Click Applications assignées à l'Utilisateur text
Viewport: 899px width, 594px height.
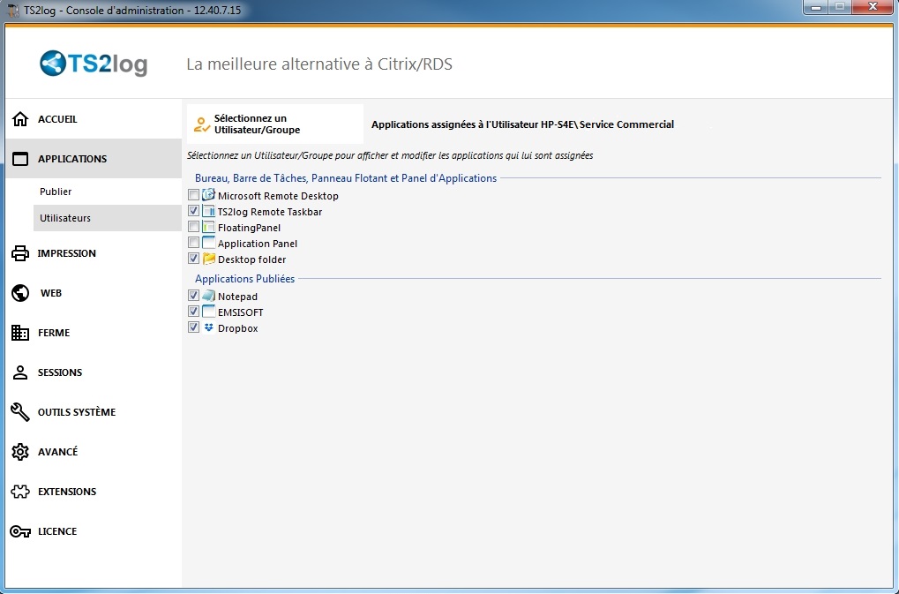tap(522, 124)
